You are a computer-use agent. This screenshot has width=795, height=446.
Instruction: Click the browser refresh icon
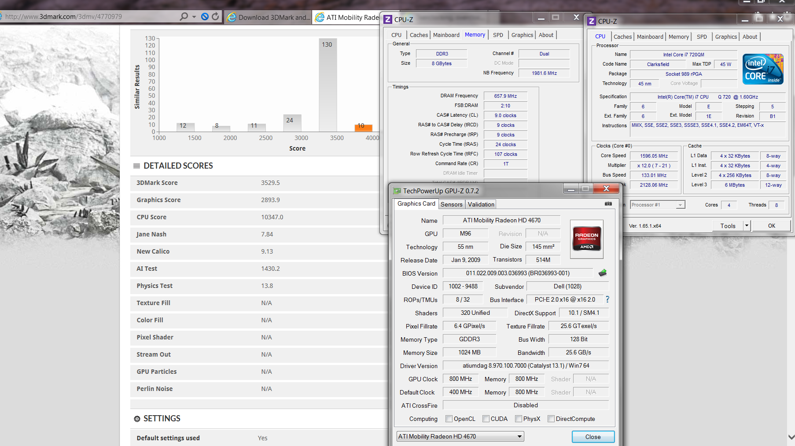pyautogui.click(x=215, y=16)
